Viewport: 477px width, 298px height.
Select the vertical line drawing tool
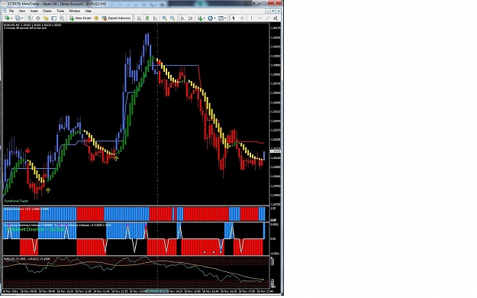pyautogui.click(x=251, y=18)
